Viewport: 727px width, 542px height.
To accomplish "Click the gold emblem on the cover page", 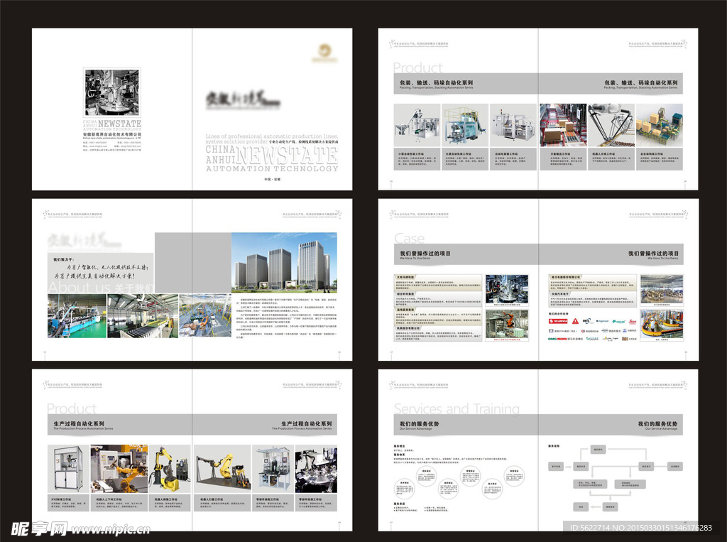I will [x=325, y=50].
